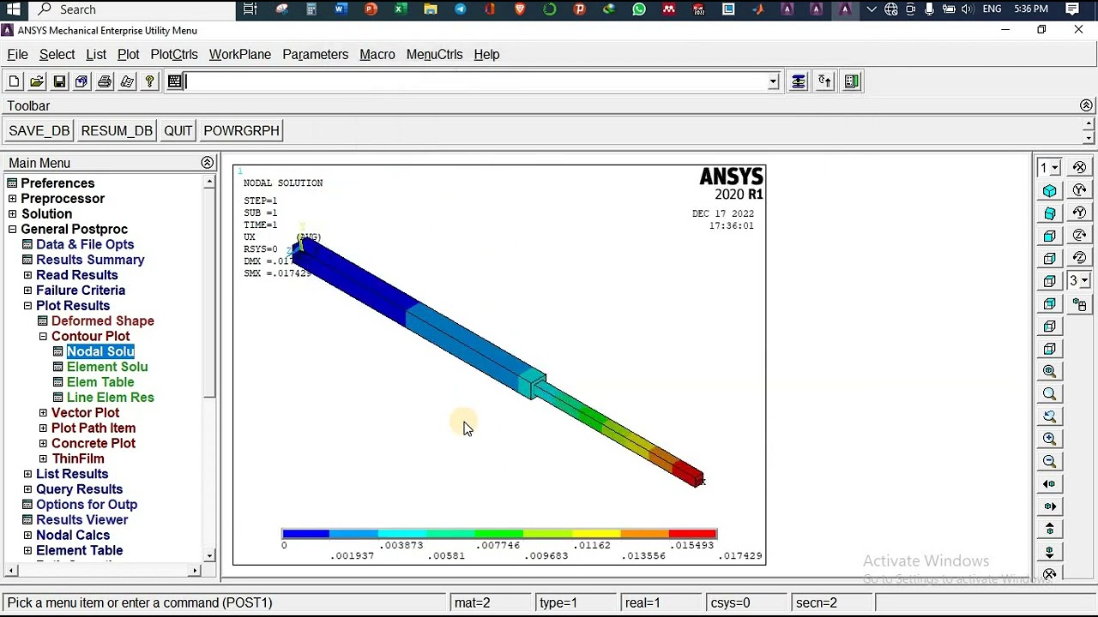Pan the model right with the arrow icon
The height and width of the screenshot is (617, 1098).
click(x=1049, y=506)
